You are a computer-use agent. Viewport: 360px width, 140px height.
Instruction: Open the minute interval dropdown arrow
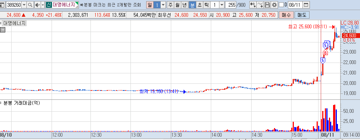point(222,4)
